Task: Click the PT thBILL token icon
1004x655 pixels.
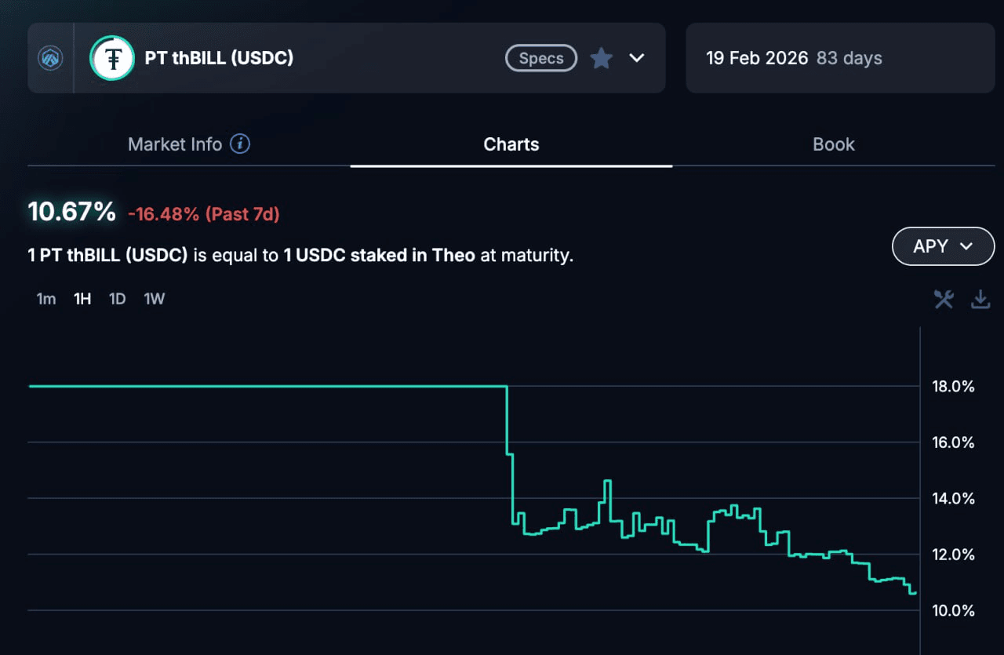Action: click(112, 58)
